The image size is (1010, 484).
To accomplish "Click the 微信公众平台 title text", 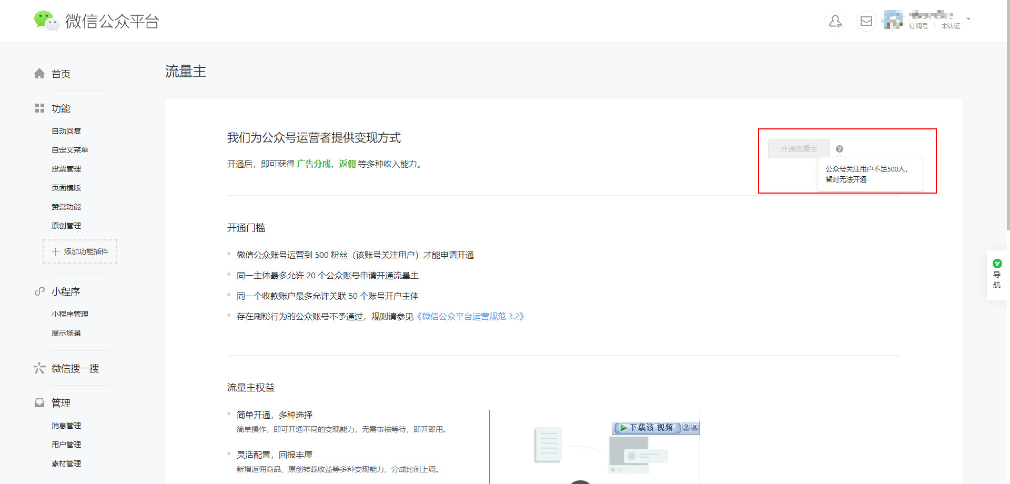I will 112,21.
